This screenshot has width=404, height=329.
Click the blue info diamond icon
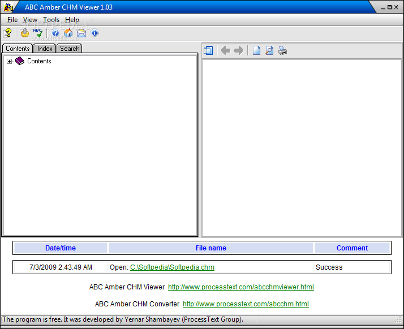pyautogui.click(x=94, y=33)
